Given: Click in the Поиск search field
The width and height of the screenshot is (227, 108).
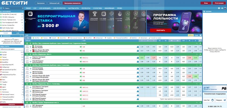Looking at the screenshot, I should (x=13, y=8).
